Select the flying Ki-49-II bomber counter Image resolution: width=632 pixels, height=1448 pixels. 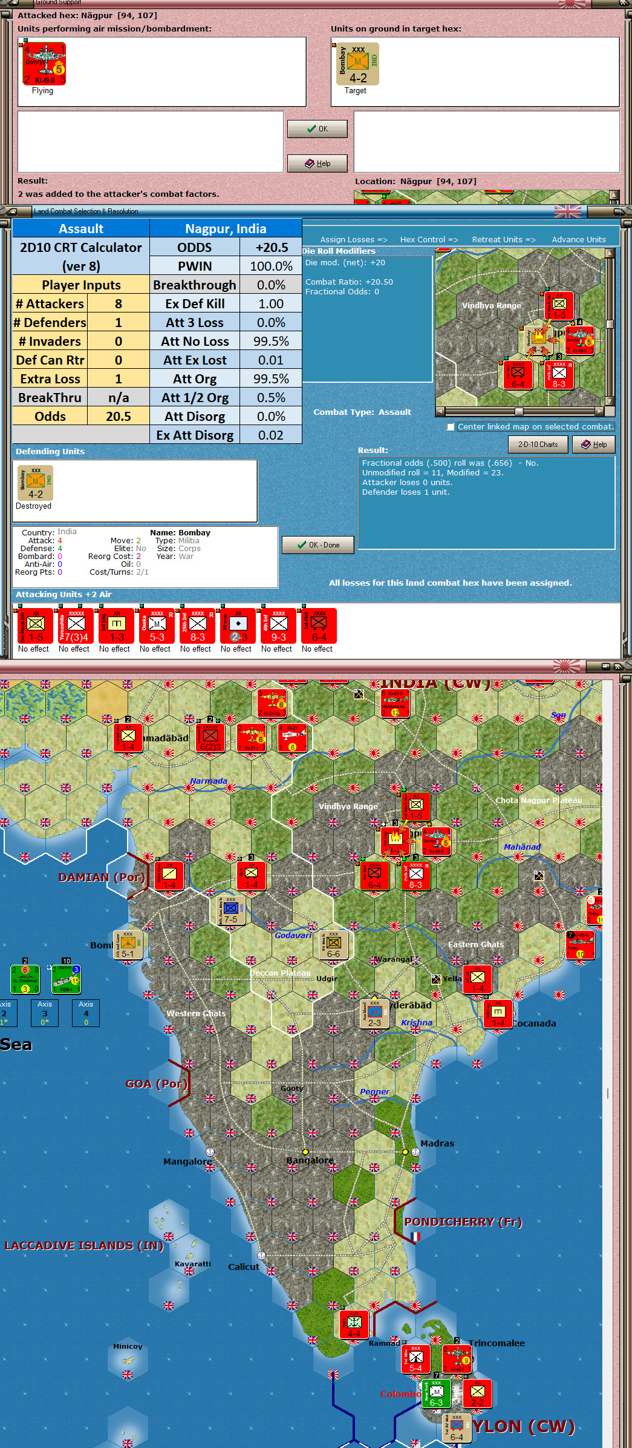click(x=44, y=64)
